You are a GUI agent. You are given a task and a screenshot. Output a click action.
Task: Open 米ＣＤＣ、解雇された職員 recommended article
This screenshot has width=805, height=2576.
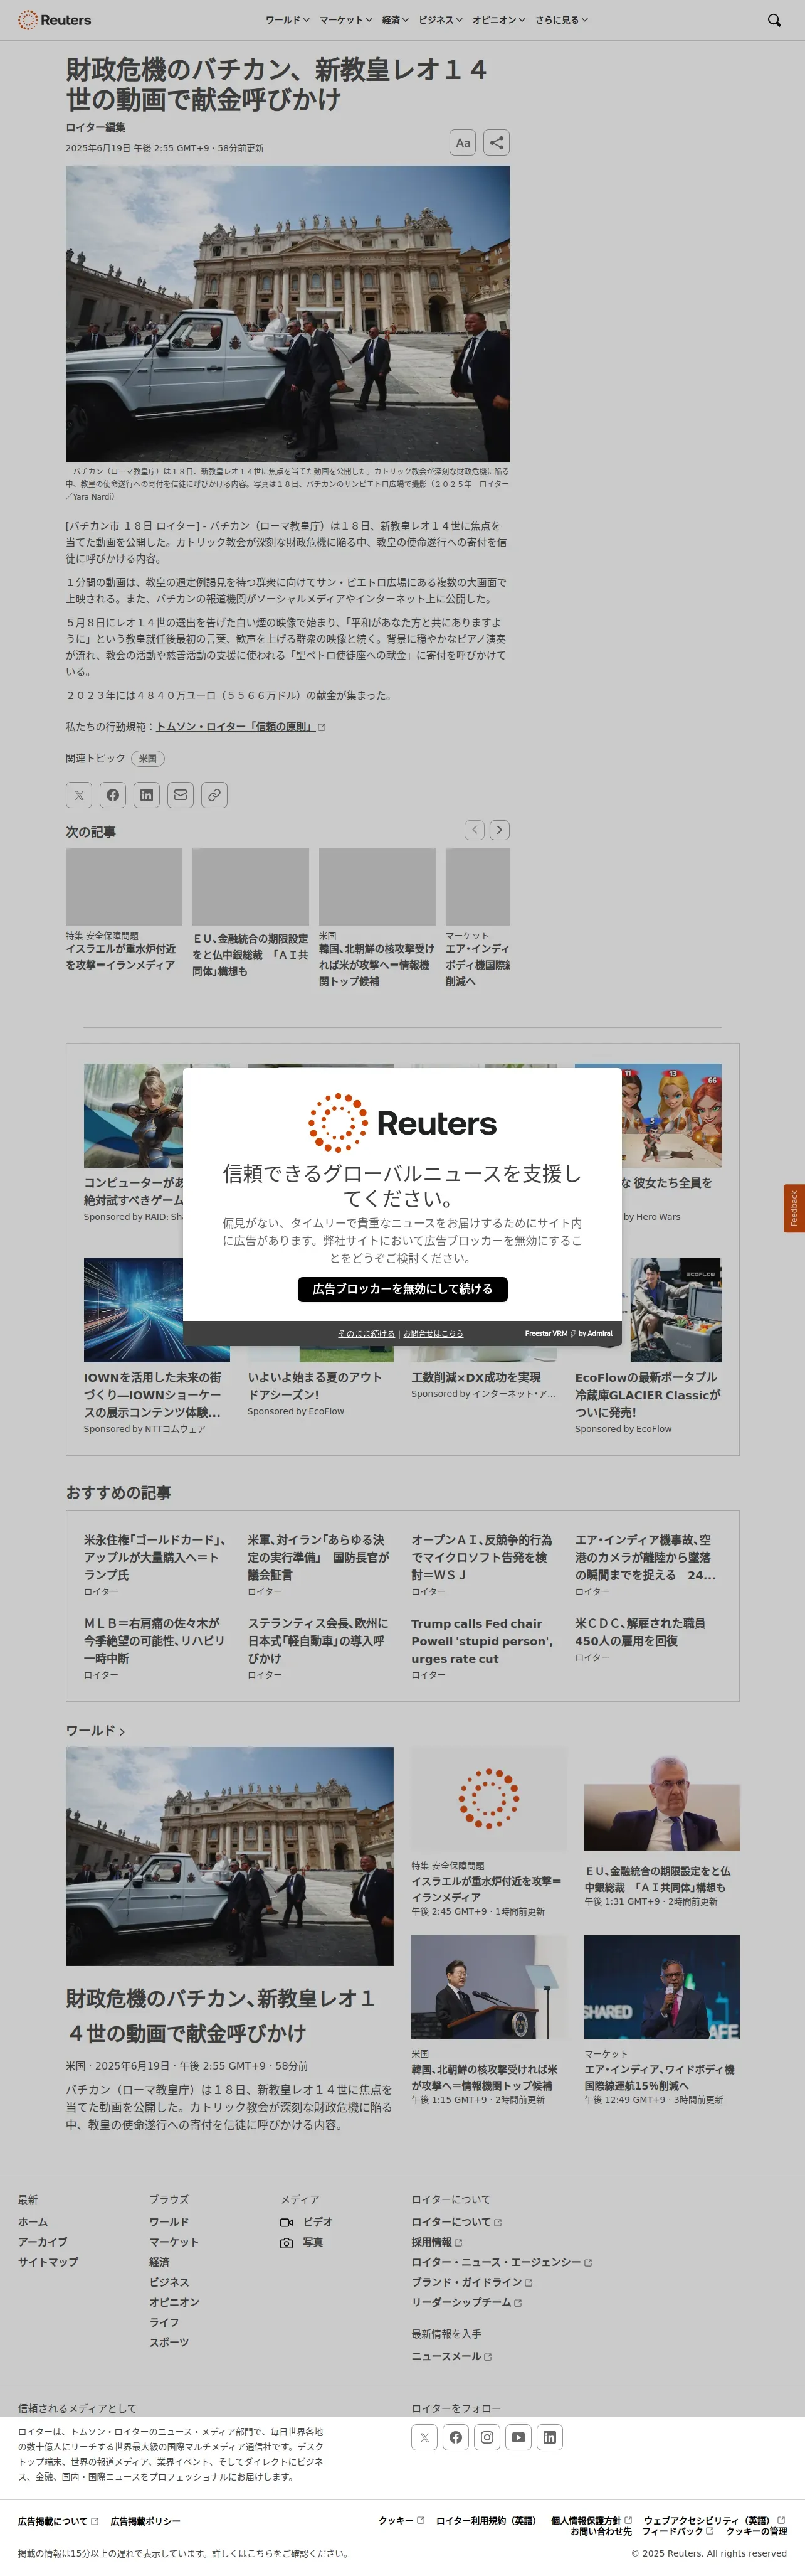[x=641, y=1632]
